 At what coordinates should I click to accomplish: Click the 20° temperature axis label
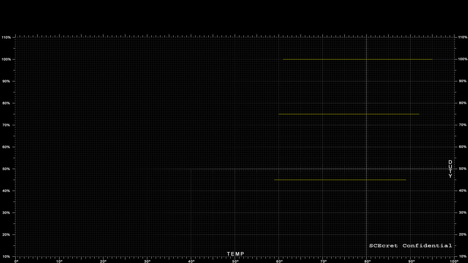103,261
